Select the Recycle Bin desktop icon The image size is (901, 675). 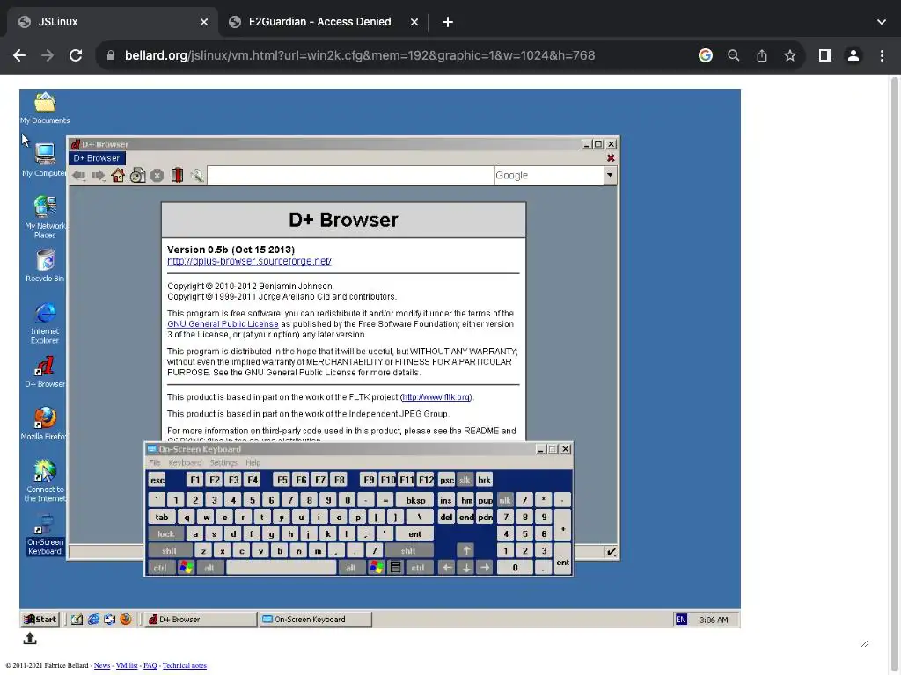pyautogui.click(x=45, y=265)
